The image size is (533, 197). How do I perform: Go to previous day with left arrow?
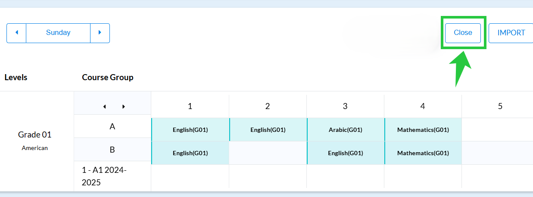coord(16,33)
